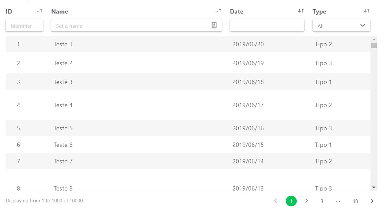Click the Identifier filter input

(24, 25)
